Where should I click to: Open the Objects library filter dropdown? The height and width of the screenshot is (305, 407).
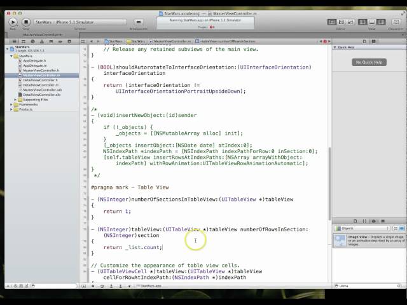point(362,229)
